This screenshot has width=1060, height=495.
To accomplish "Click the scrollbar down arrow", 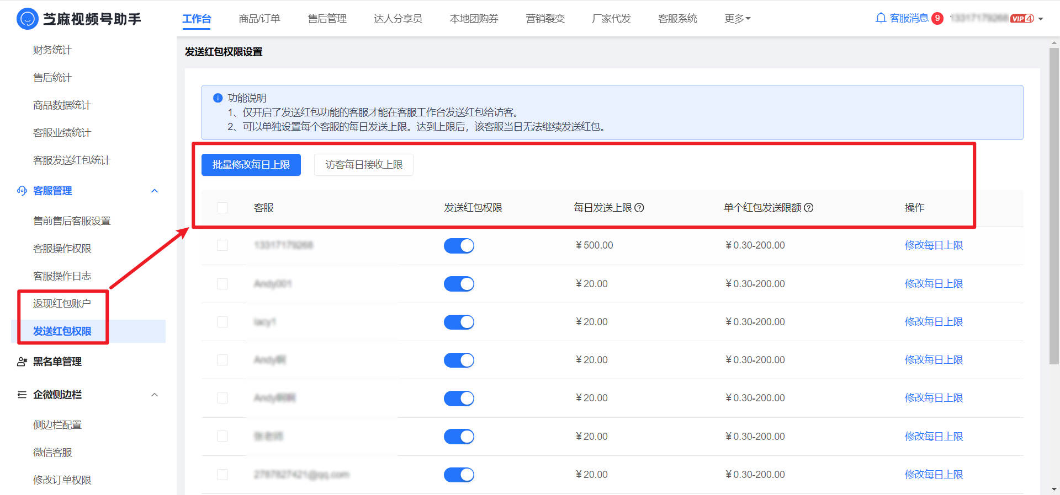I will click(x=1054, y=489).
